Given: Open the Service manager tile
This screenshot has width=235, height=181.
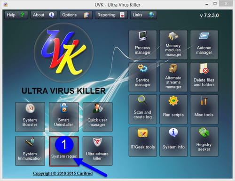Looking at the screenshot, I should 142,77.
